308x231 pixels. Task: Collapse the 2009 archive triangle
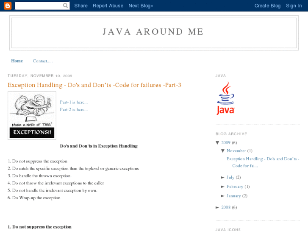pos(217,142)
